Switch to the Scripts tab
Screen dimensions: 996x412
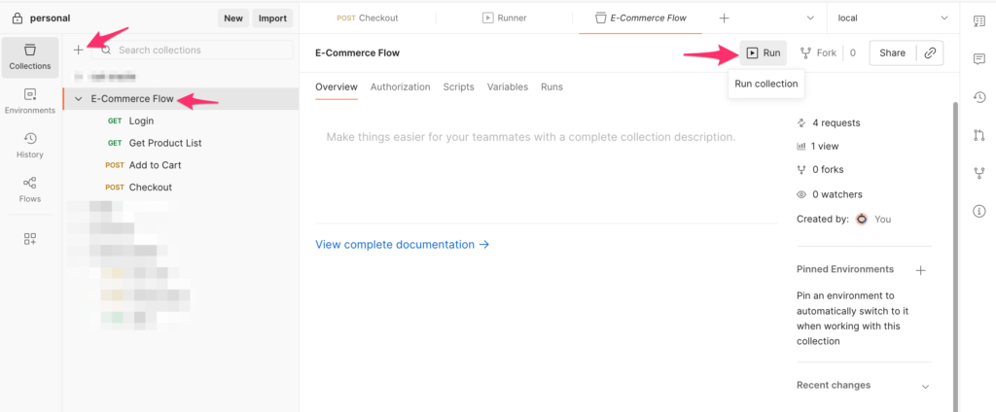pos(458,86)
